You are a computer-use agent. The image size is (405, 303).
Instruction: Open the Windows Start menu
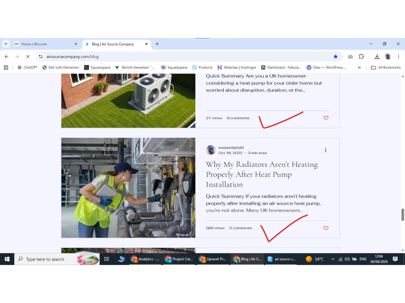[7, 259]
